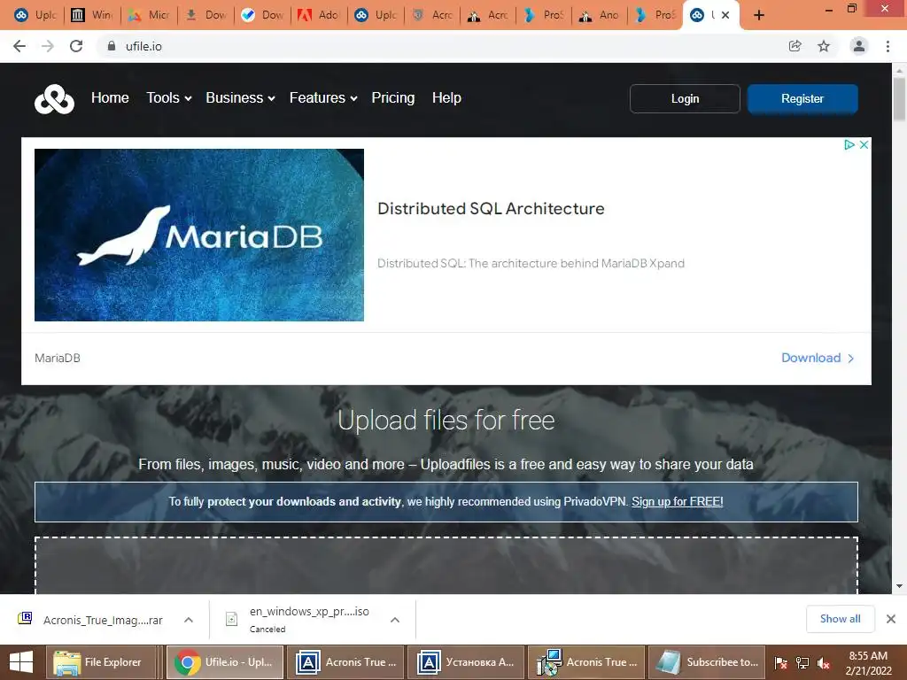The height and width of the screenshot is (680, 907).
Task: Open Acronis True installer taskbar item
Action: [586, 662]
